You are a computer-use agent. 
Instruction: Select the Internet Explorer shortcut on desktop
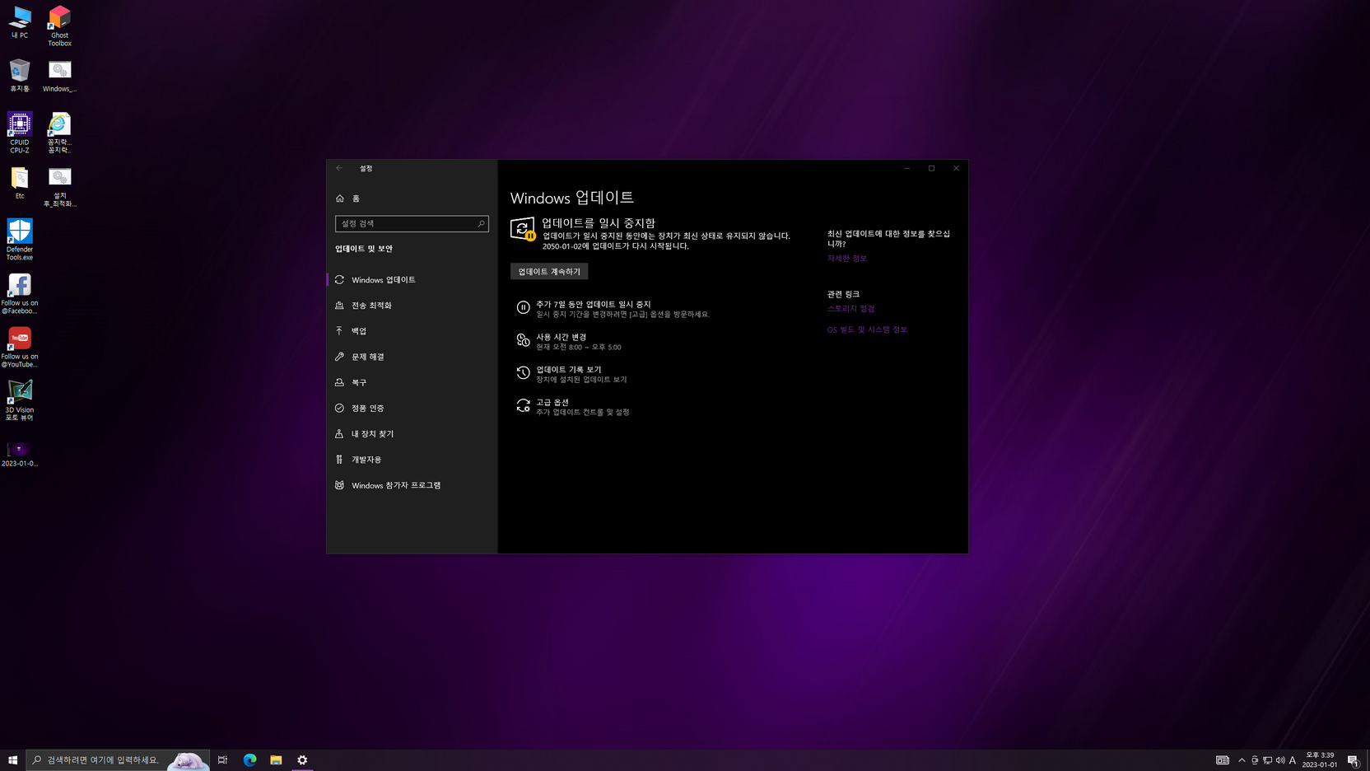pyautogui.click(x=59, y=133)
